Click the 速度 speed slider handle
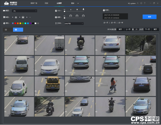The width and height of the screenshot is (161, 125). click(x=64, y=18)
